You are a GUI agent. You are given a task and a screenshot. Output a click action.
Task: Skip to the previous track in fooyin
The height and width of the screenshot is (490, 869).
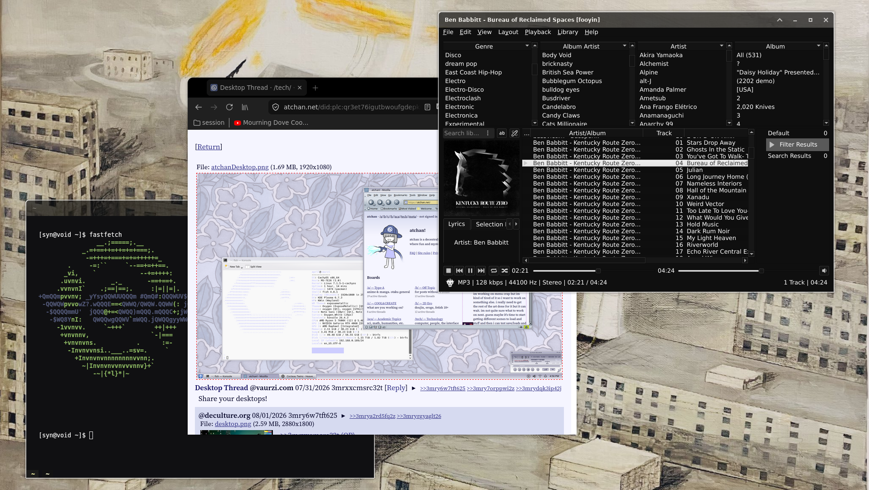click(459, 271)
